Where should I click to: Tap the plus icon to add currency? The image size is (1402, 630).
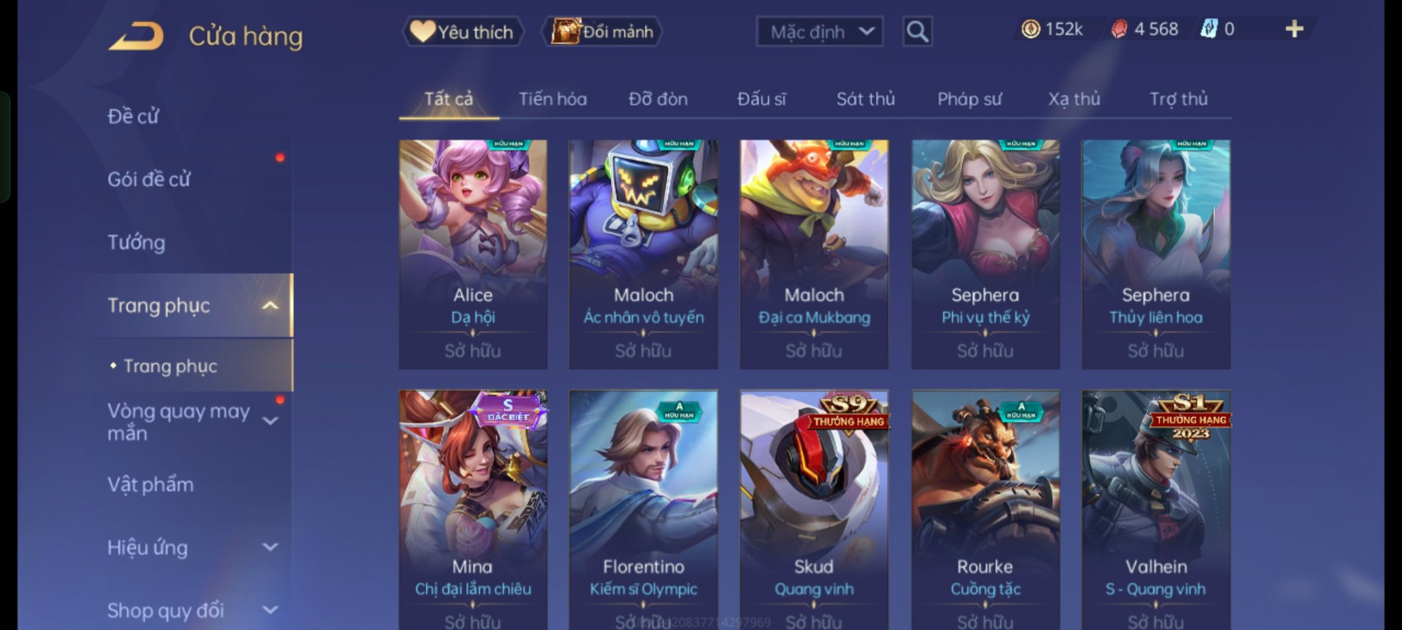pyautogui.click(x=1294, y=29)
